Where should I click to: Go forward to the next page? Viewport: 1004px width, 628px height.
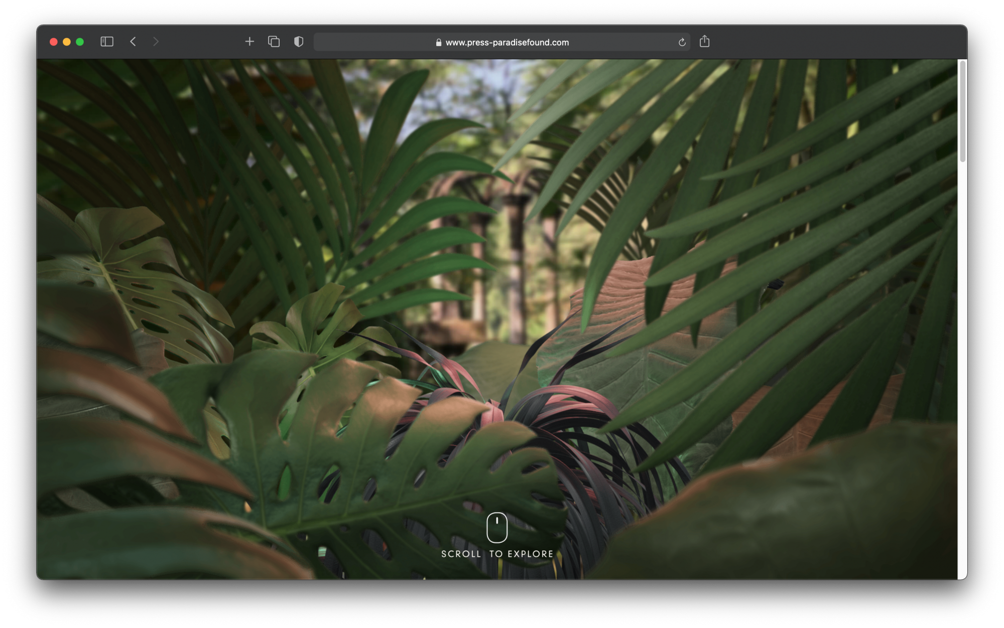tap(156, 42)
